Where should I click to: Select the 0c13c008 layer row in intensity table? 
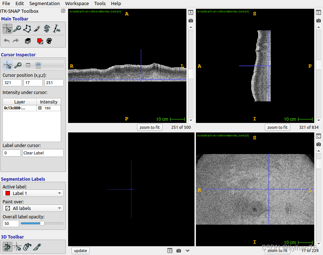click(x=32, y=108)
